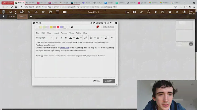This screenshot has height=110, width=197.
Task: Open the settings gear in top toolbar
Action: click(170, 12)
